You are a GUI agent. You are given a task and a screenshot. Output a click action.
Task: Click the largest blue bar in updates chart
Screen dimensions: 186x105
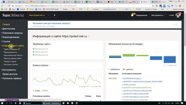coord(170,60)
